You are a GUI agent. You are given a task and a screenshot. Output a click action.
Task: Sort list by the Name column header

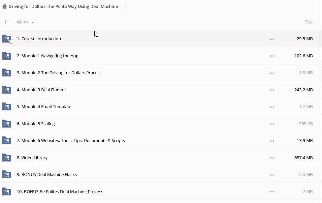coord(22,22)
